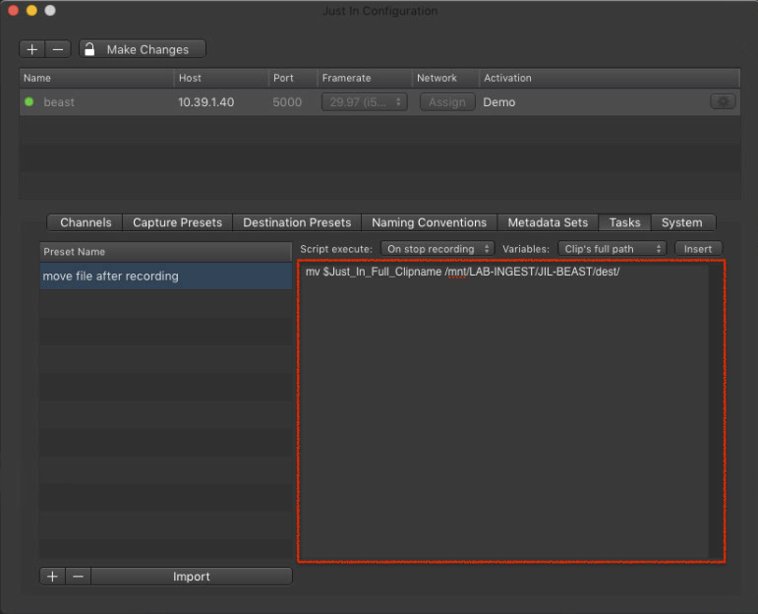Screen dimensions: 758x614
Task: Select the beast host name
Action: tap(59, 102)
